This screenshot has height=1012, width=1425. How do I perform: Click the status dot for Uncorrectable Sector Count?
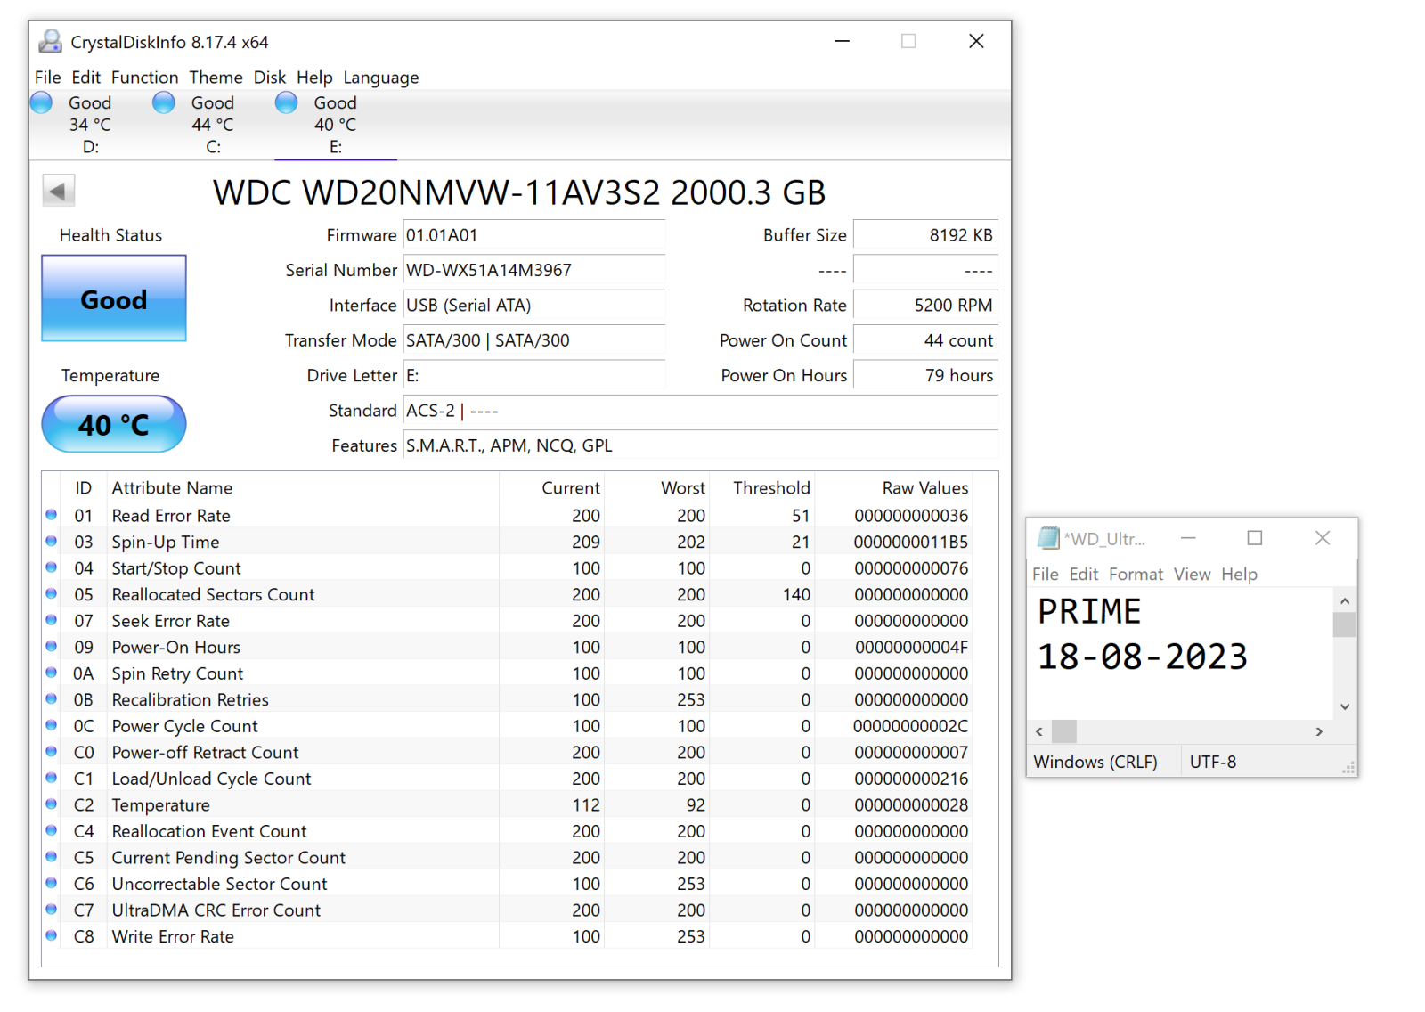[52, 883]
